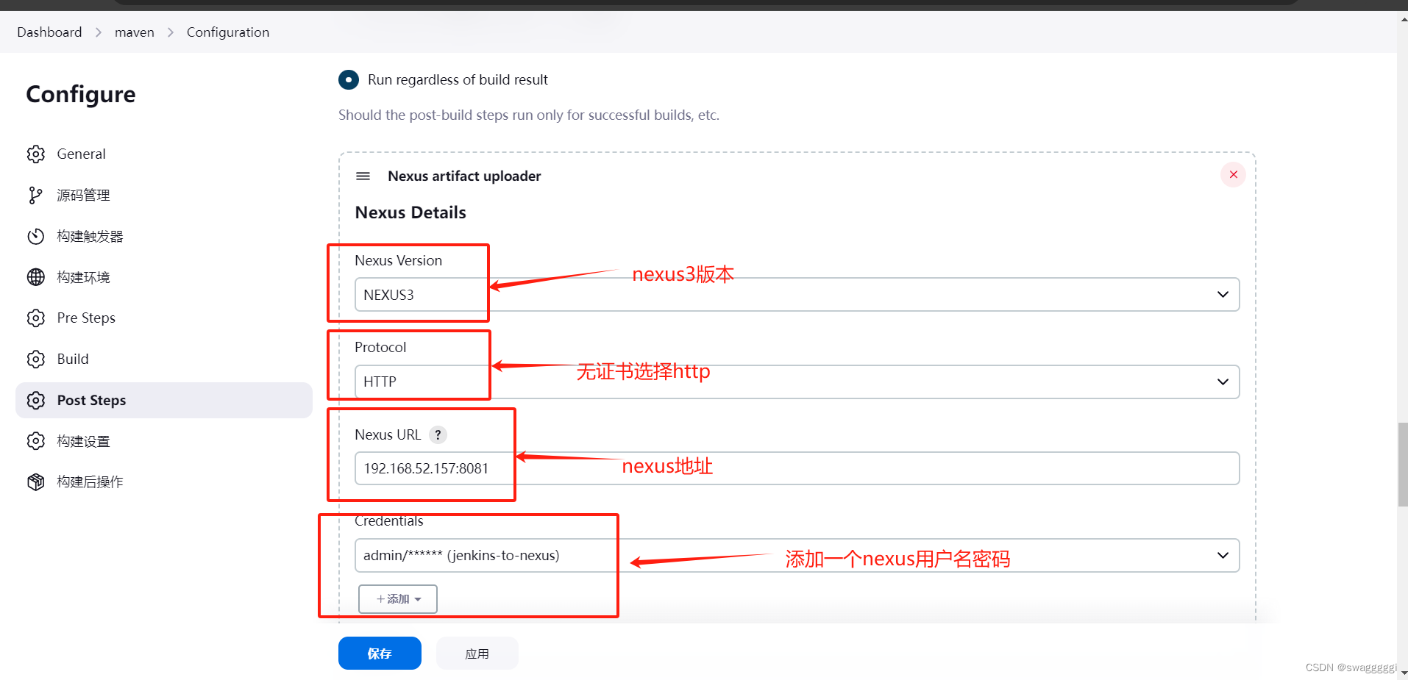Click the 保存 save button
Image resolution: width=1408 pixels, height=680 pixels.
tap(380, 653)
